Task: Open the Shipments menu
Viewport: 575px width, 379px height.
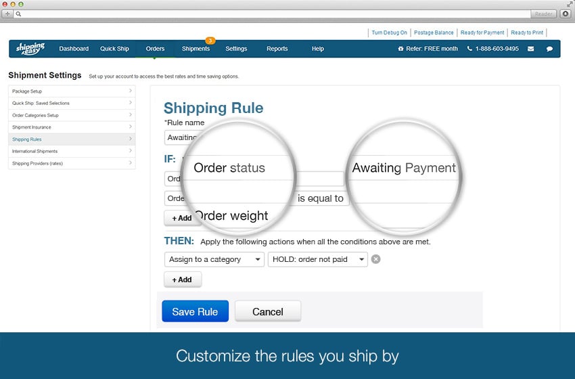Action: [195, 49]
